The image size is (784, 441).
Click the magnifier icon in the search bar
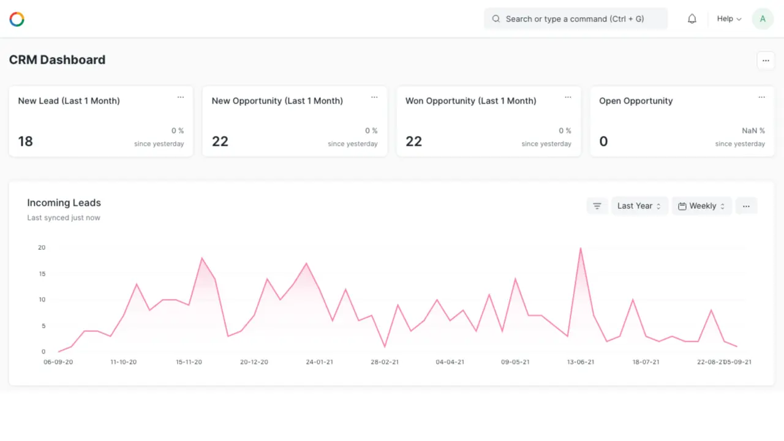pyautogui.click(x=496, y=19)
